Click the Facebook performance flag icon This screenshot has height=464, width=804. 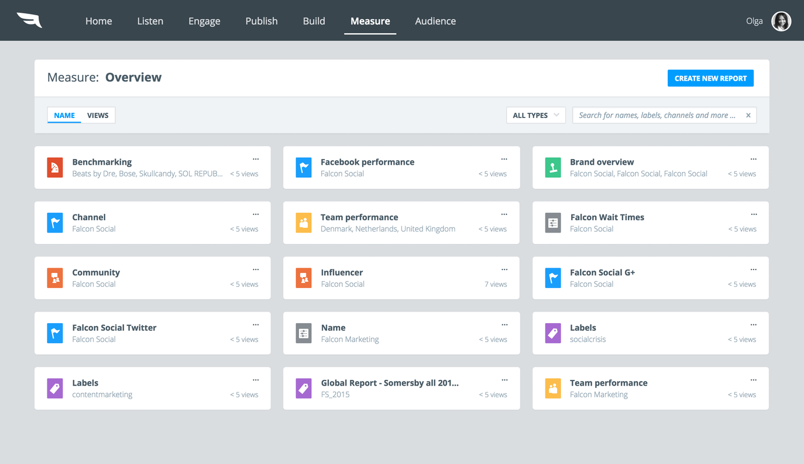304,168
